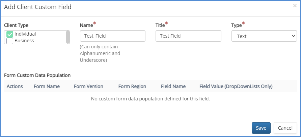
Task: Click the Individual option label
Action: [x=25, y=34]
